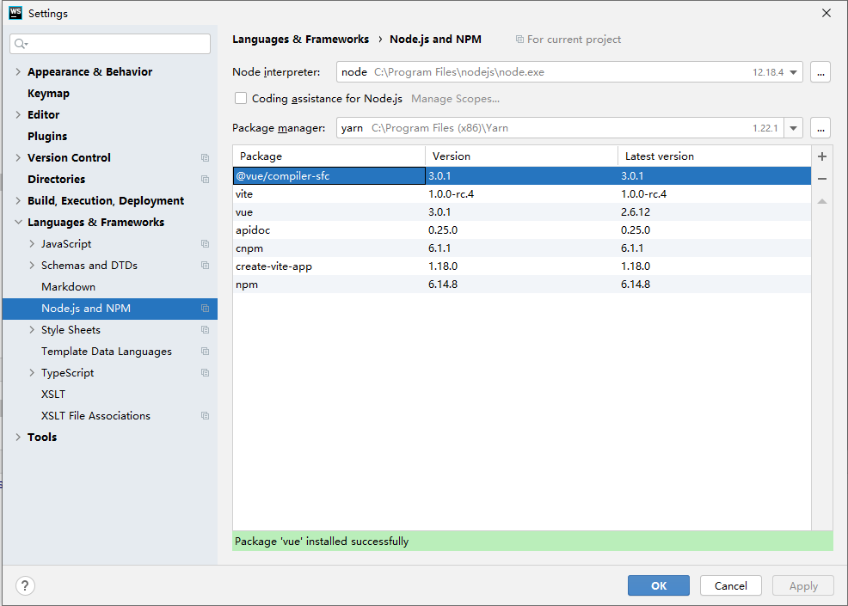
Task: Click the add package plus icon
Action: (x=822, y=156)
